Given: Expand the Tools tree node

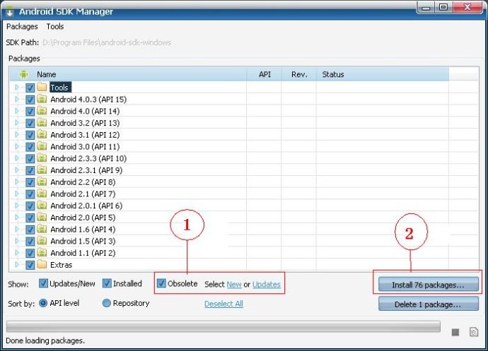Looking at the screenshot, I should click(x=17, y=88).
